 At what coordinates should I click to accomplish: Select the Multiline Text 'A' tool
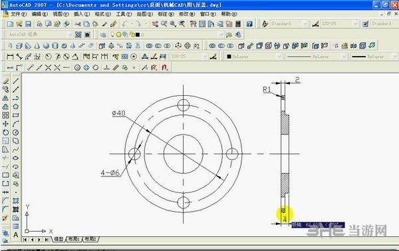click(x=16, y=235)
